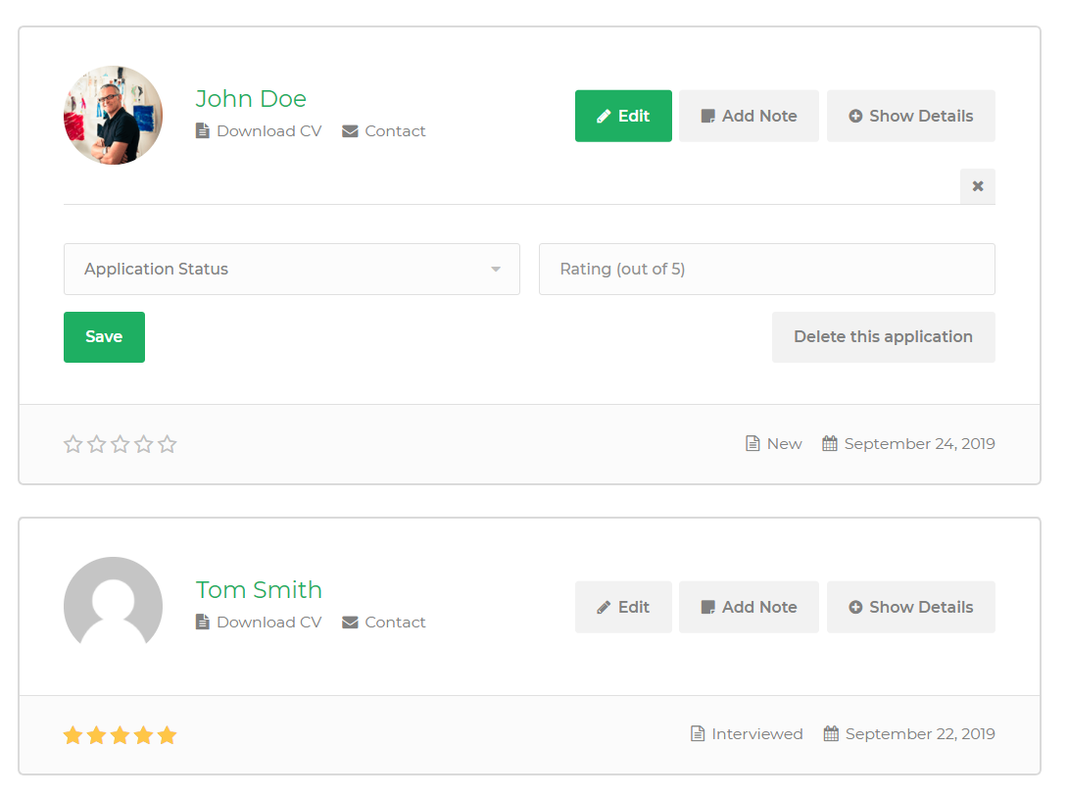1068x798 pixels.
Task: Click the close X icon in John Doe's edit panel
Action: [x=977, y=186]
